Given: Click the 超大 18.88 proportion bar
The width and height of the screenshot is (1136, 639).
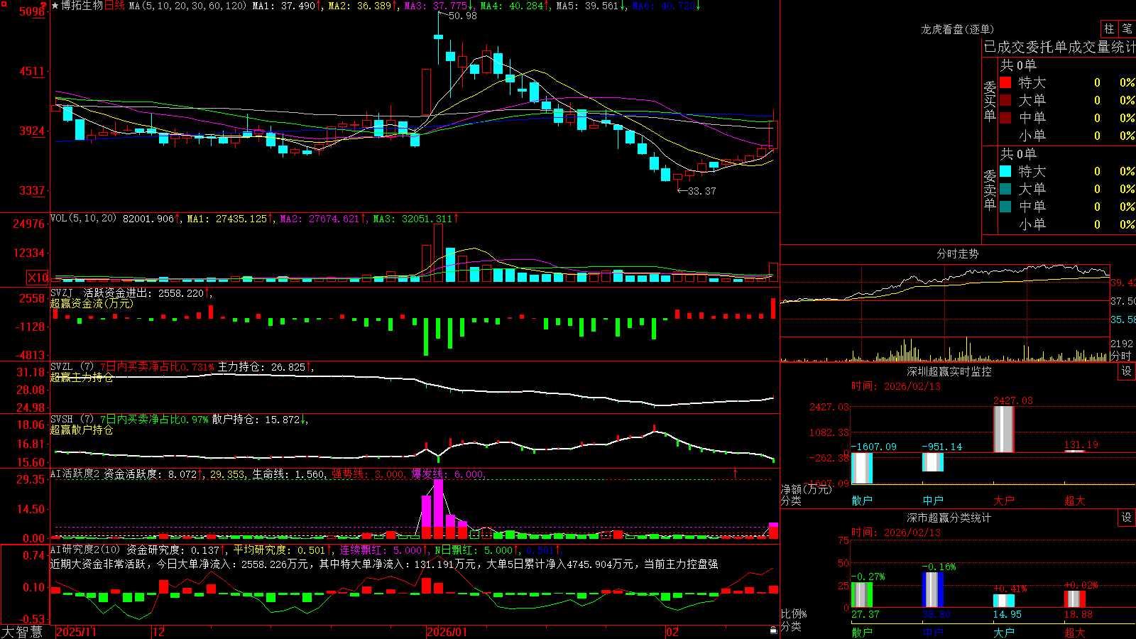Looking at the screenshot, I should [1075, 599].
